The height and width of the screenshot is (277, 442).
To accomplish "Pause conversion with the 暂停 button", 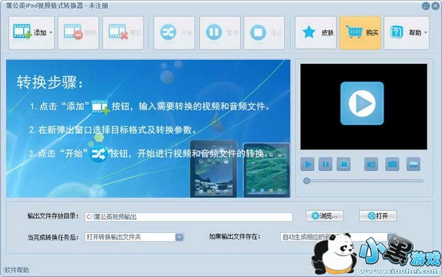I will [220, 33].
